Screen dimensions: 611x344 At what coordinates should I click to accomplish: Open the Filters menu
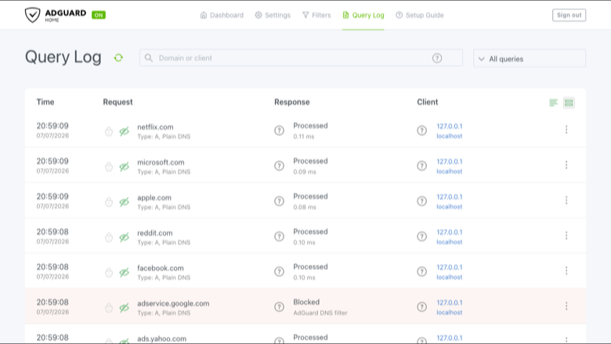click(x=316, y=15)
